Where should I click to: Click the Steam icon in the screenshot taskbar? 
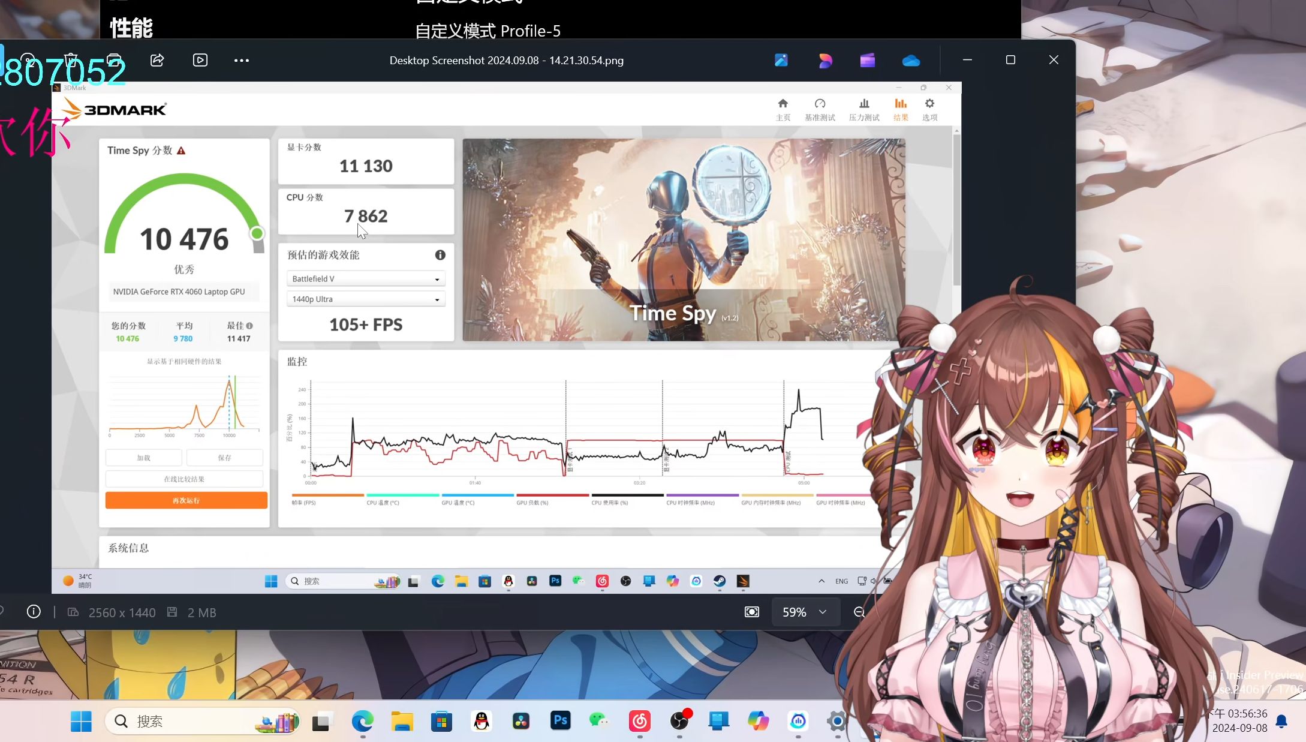tap(720, 581)
